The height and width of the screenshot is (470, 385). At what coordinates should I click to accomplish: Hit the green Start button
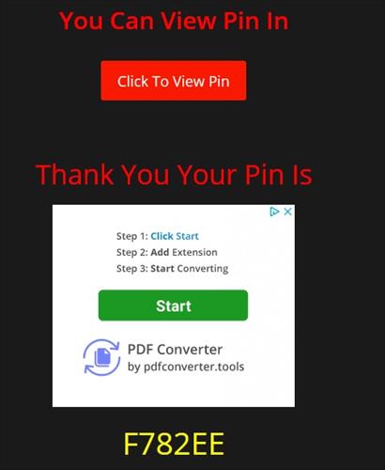point(173,305)
